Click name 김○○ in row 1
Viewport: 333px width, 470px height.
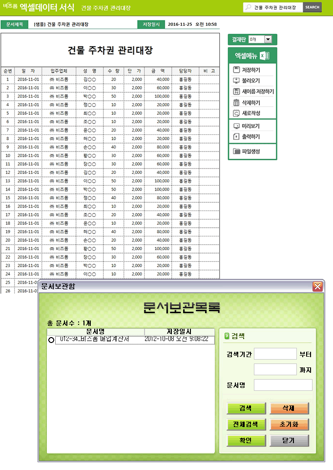[89, 80]
